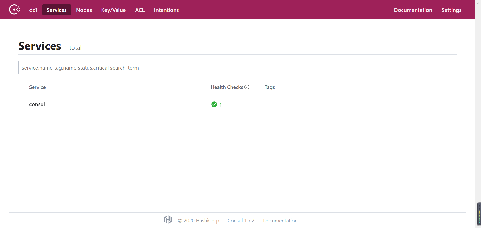Click the Health Checks info icon
The height and width of the screenshot is (228, 481).
[x=247, y=87]
